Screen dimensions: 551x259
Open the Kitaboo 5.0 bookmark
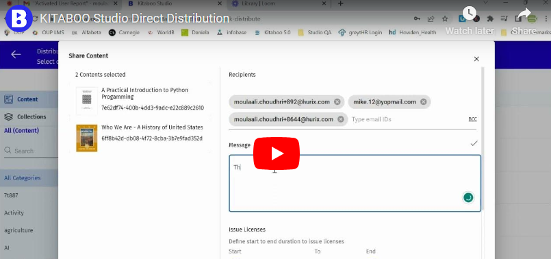point(272,32)
